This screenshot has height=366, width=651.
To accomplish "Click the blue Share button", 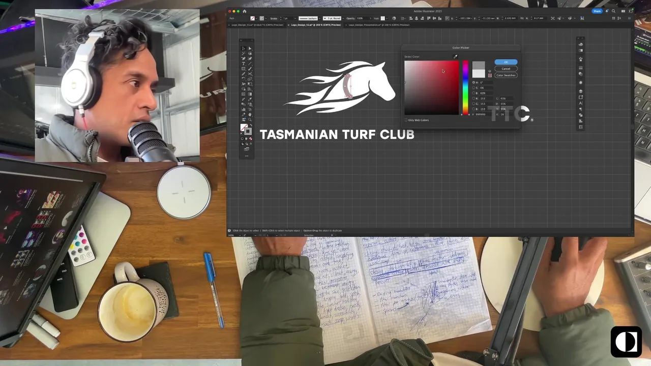I will tap(597, 11).
